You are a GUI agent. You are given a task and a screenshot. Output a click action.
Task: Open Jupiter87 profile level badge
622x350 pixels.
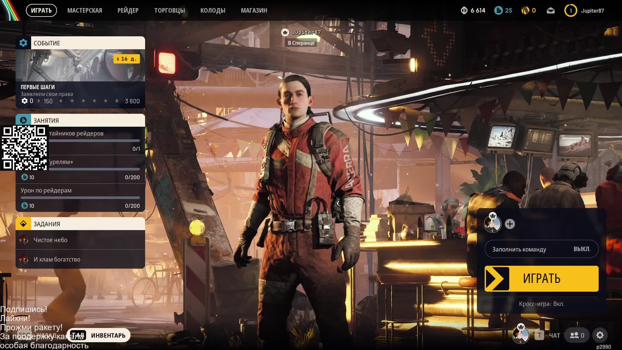point(570,11)
